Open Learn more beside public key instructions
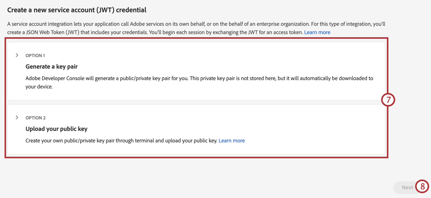The width and height of the screenshot is (431, 198). coord(231,141)
